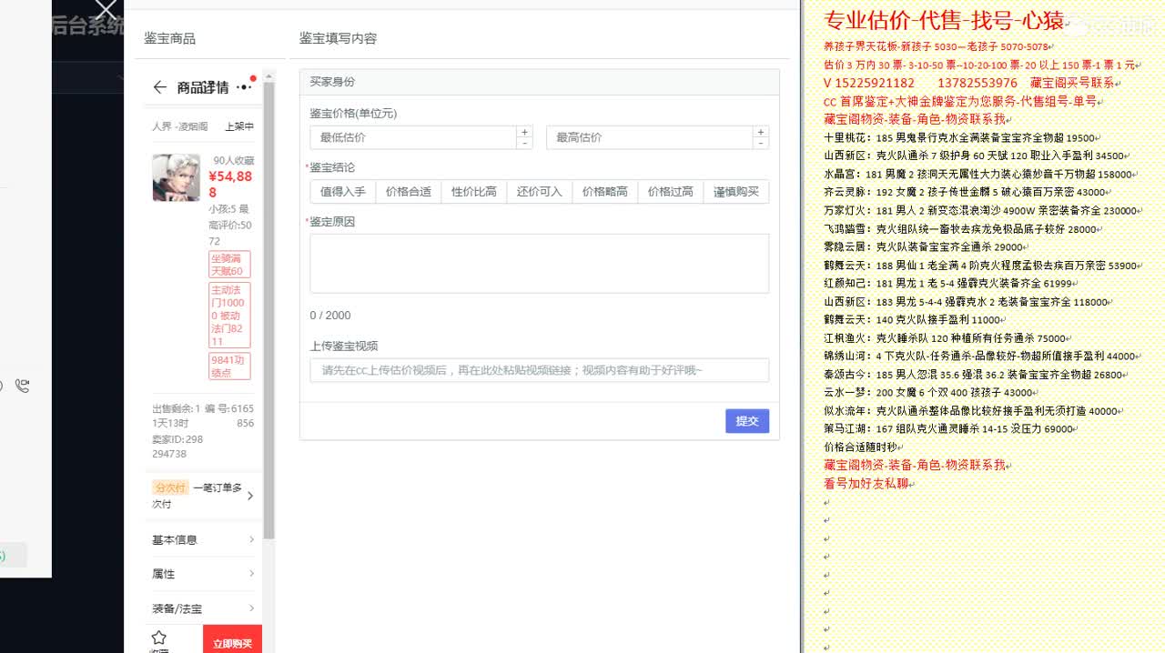Click the 水晶宫 listing line in the document
The width and height of the screenshot is (1165, 653).
point(981,175)
